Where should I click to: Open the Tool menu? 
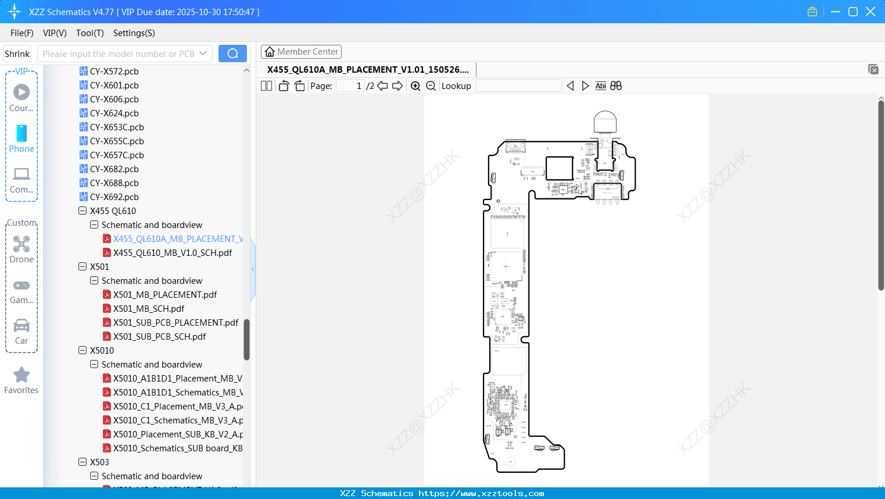click(89, 33)
